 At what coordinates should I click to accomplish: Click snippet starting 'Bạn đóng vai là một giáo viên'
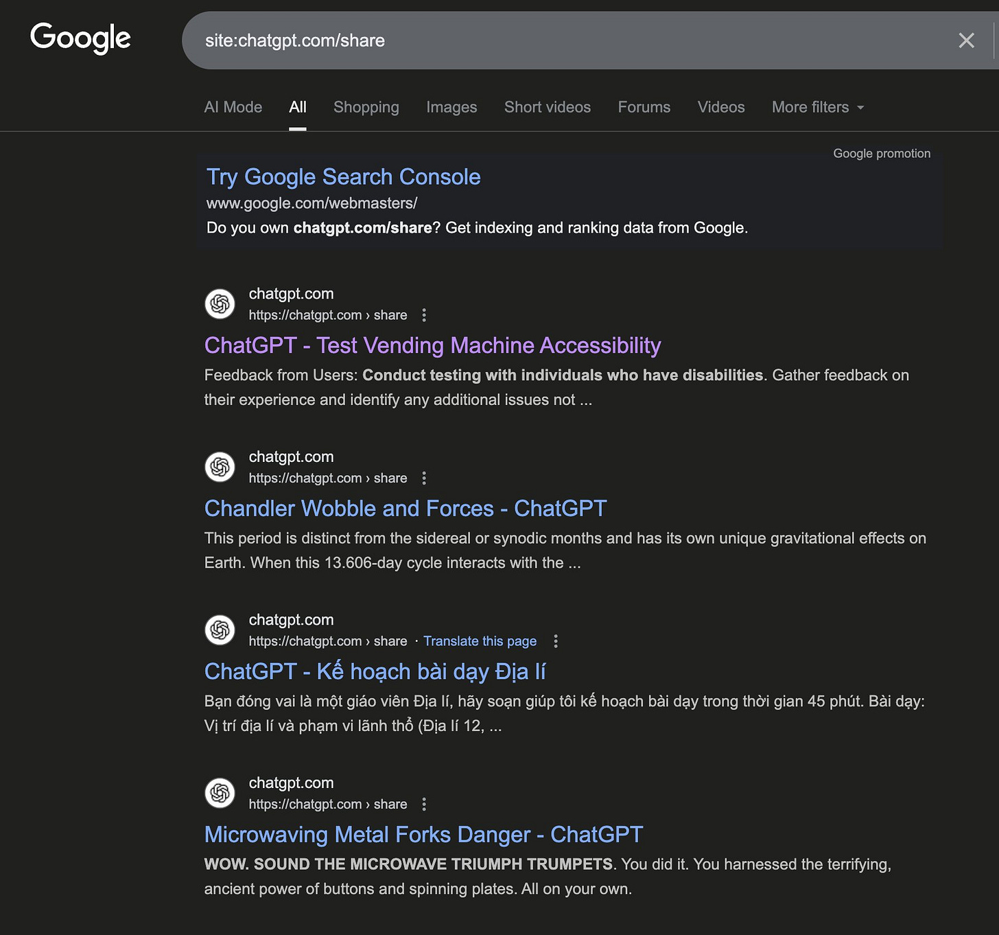point(565,713)
